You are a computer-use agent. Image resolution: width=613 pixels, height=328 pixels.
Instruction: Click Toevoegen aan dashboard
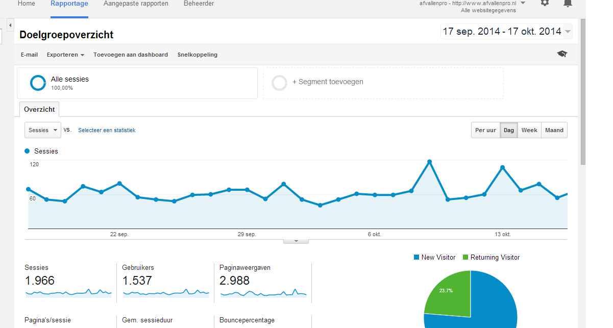pos(131,55)
